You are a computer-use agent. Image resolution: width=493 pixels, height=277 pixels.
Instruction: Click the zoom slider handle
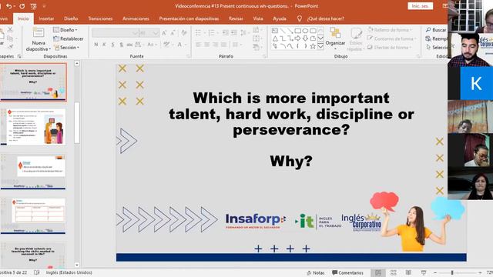click(452, 273)
